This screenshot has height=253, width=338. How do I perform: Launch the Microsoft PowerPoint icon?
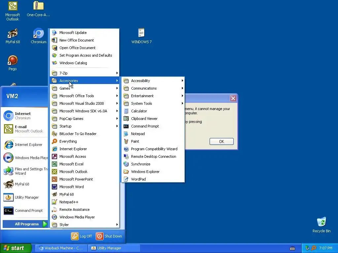pos(54,179)
